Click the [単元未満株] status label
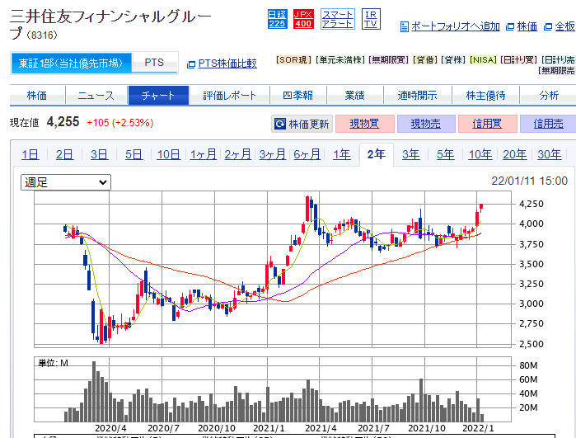This screenshot has height=438, width=576. [x=340, y=60]
